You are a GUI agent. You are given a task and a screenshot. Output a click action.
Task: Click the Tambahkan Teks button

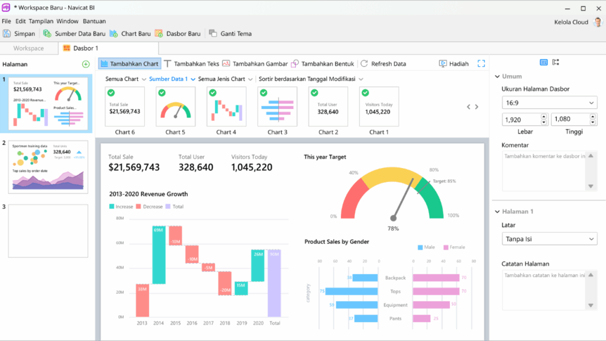192,64
